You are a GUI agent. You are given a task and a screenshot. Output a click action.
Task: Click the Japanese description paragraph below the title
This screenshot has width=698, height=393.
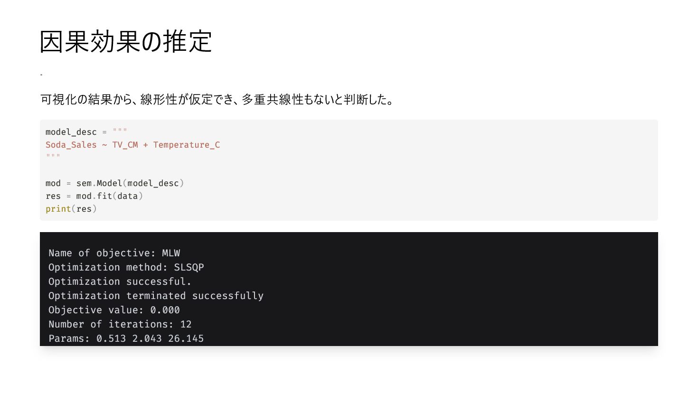tap(217, 100)
